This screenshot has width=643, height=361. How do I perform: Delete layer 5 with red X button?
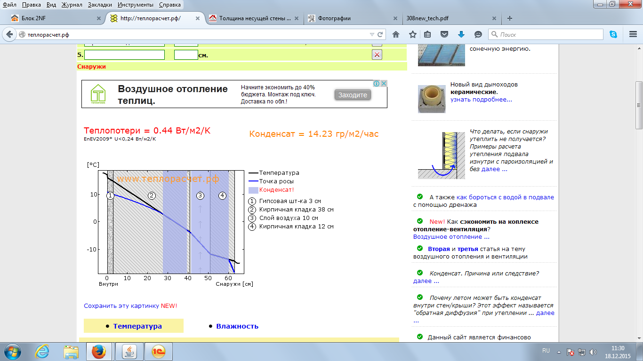click(377, 55)
